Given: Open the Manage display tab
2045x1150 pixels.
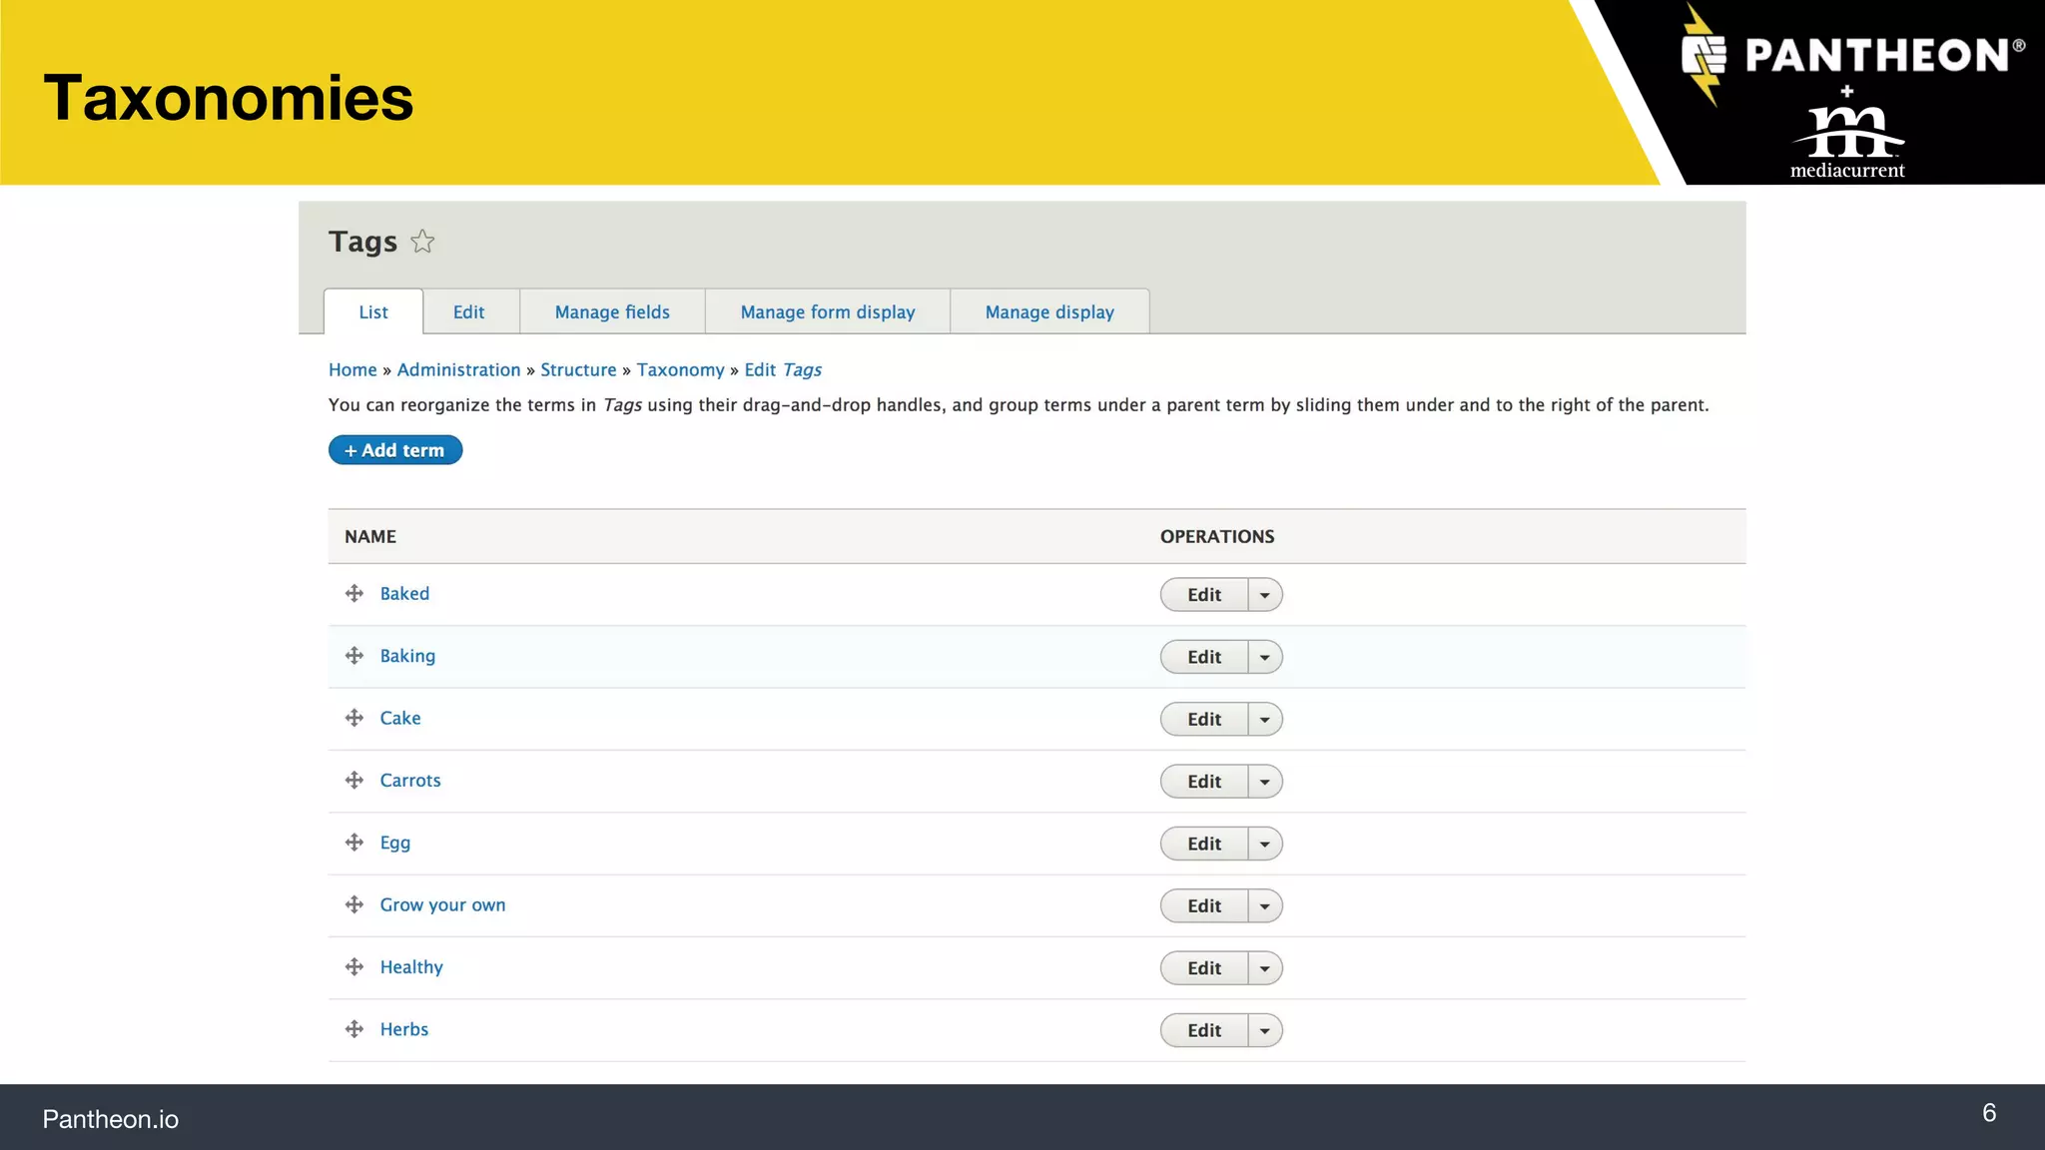Looking at the screenshot, I should point(1049,312).
